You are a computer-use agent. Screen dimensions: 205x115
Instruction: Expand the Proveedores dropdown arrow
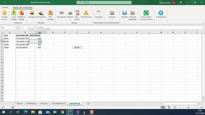[41, 19]
